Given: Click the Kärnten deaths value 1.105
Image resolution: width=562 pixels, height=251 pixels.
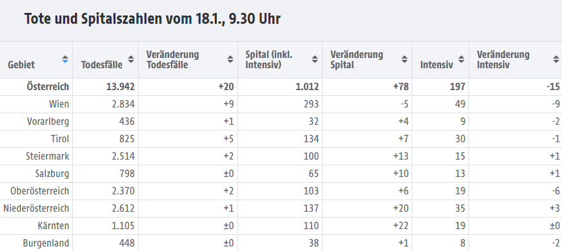Looking at the screenshot, I should click(x=123, y=226).
